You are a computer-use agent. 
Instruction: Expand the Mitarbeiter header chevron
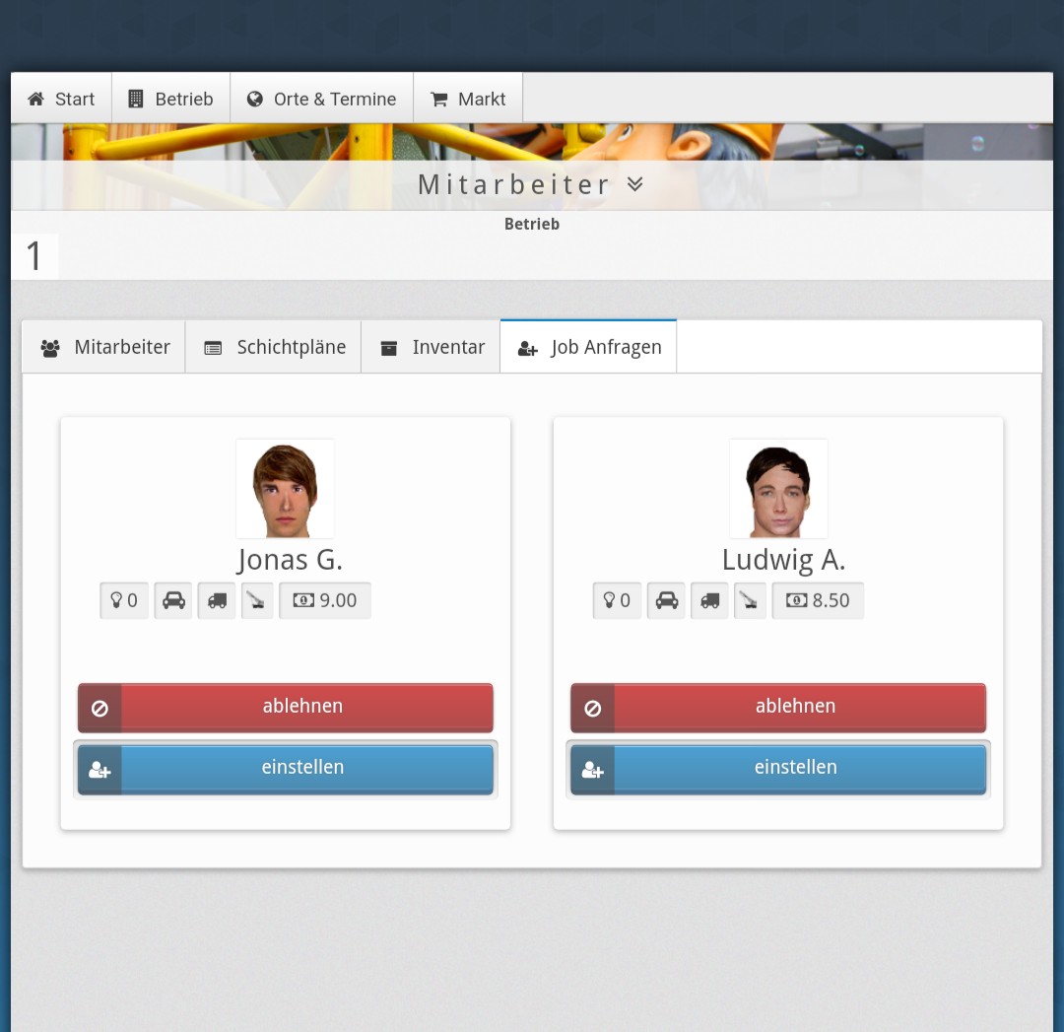[x=635, y=184]
